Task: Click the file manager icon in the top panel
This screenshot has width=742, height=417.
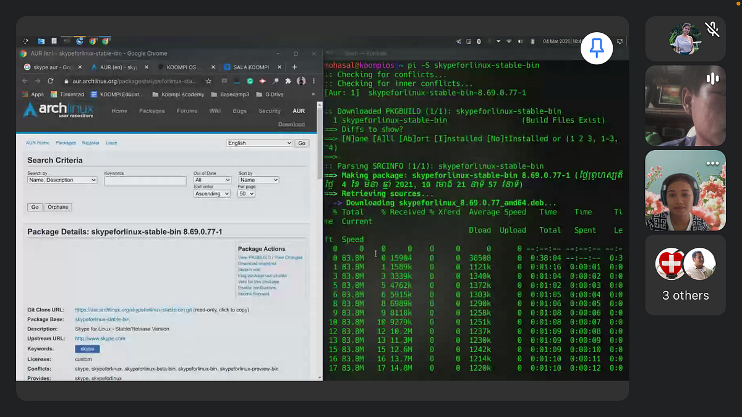Action: coord(41,41)
